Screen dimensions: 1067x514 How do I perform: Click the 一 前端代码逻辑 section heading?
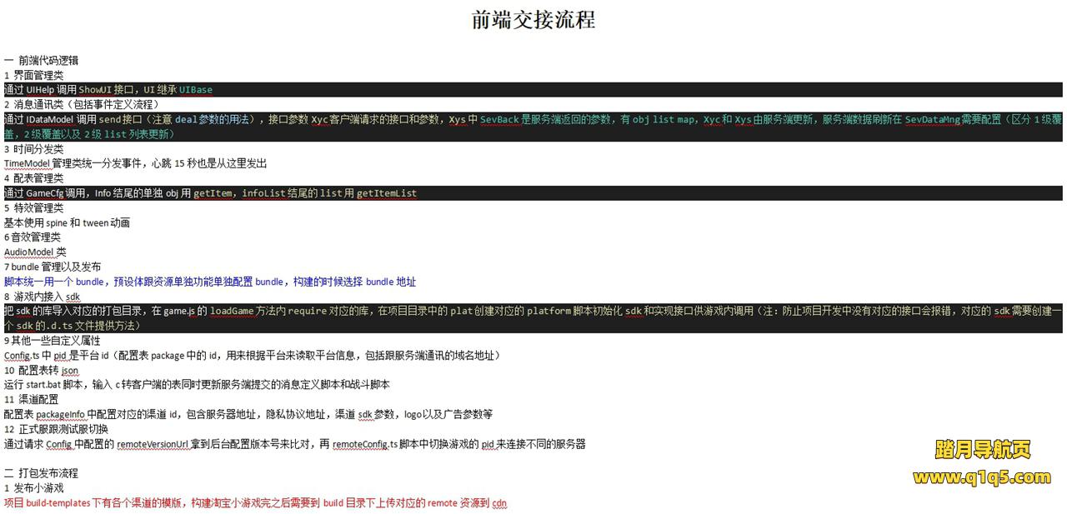click(42, 60)
